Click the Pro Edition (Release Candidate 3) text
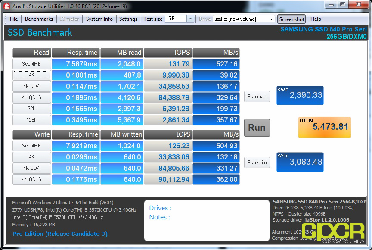This screenshot has width=372, height=250. point(60,234)
